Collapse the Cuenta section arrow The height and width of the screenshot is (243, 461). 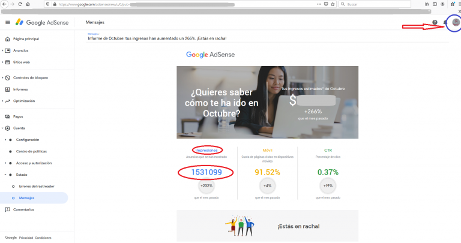click(x=2, y=128)
